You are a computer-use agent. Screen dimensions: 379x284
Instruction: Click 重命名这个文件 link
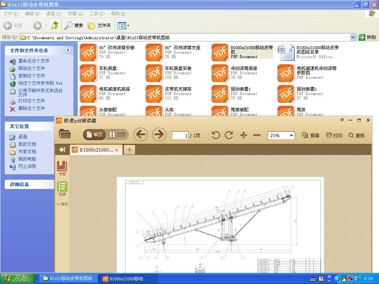[x=34, y=61]
